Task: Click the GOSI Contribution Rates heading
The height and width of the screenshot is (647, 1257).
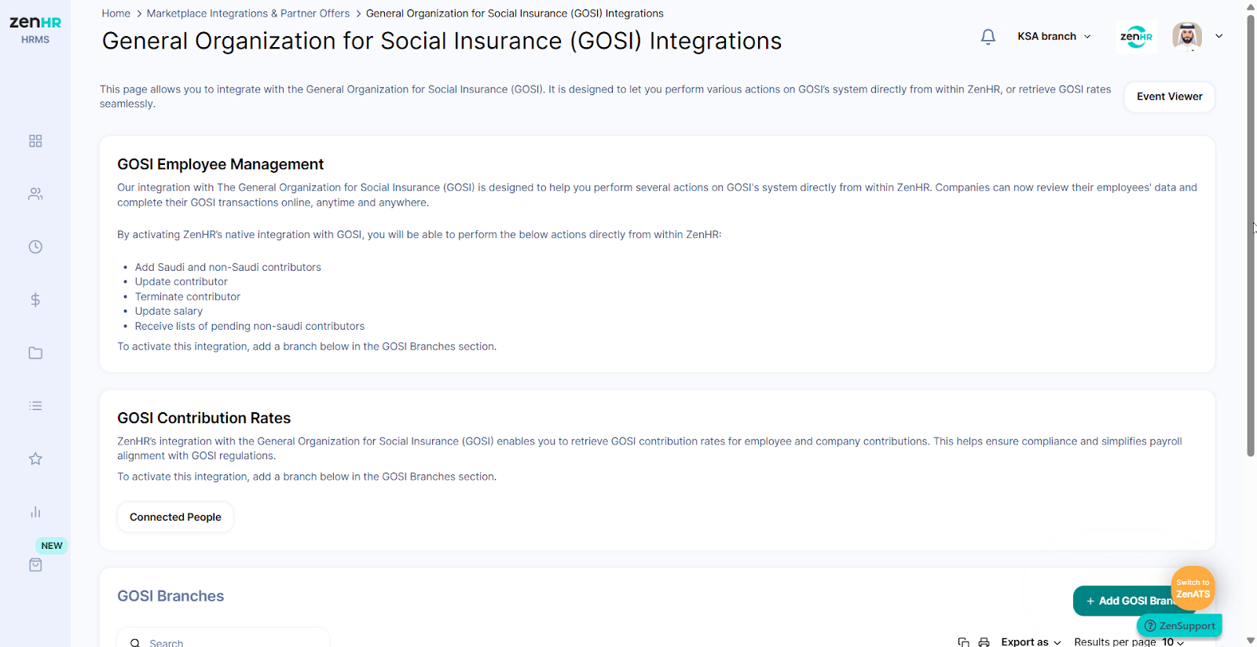Action: click(x=203, y=418)
